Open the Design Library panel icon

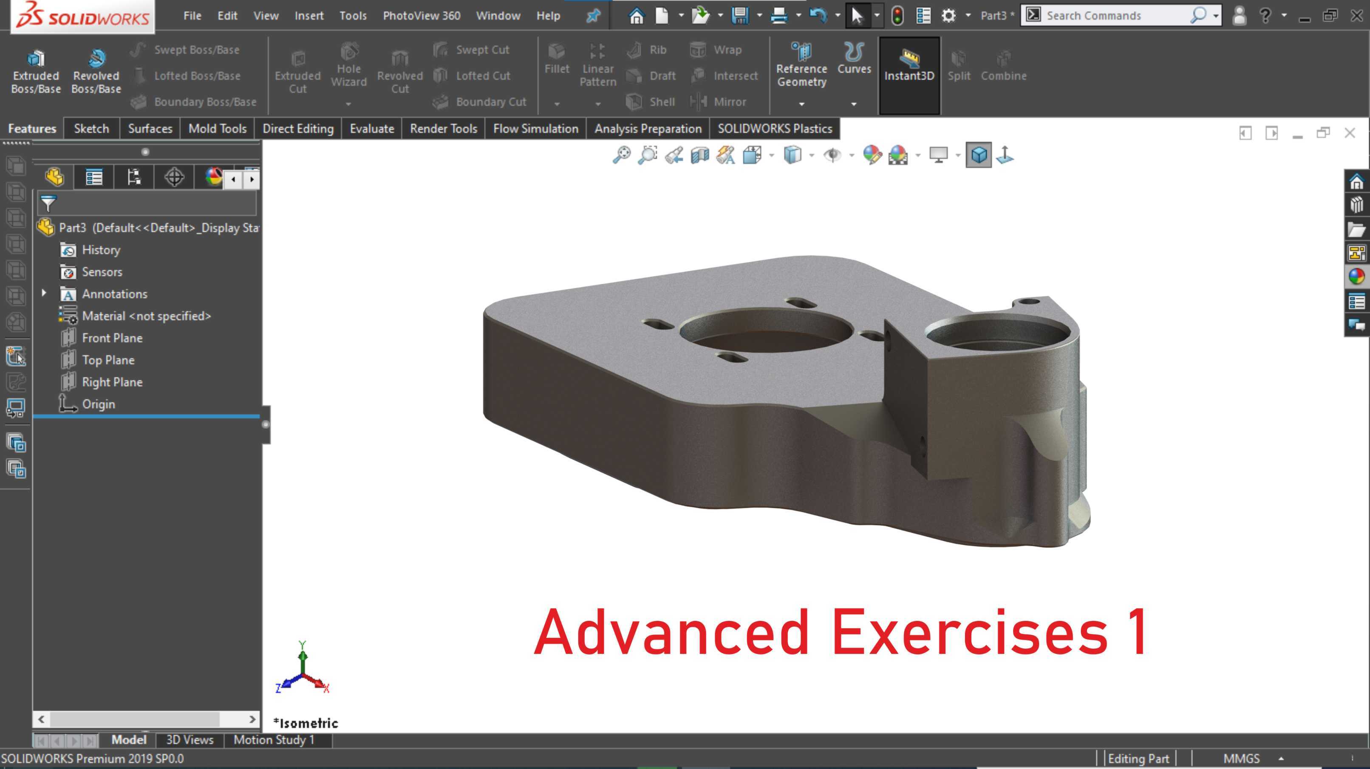pos(1357,205)
